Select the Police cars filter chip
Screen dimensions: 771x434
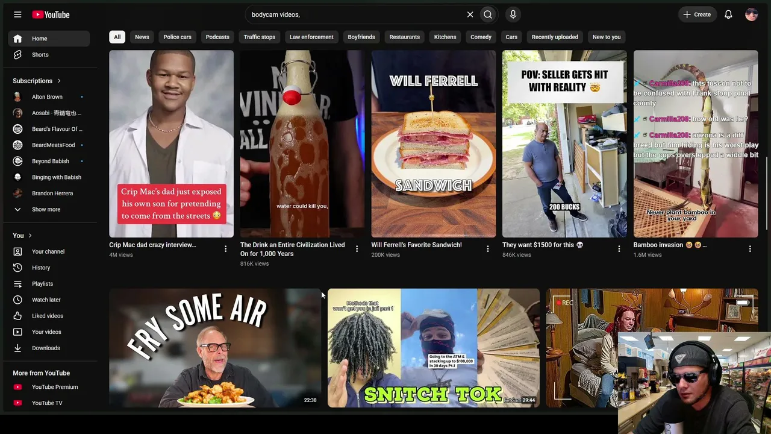[178, 37]
